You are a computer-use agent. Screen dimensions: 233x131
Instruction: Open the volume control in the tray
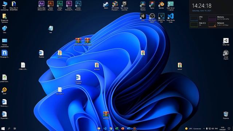coord(213,128)
